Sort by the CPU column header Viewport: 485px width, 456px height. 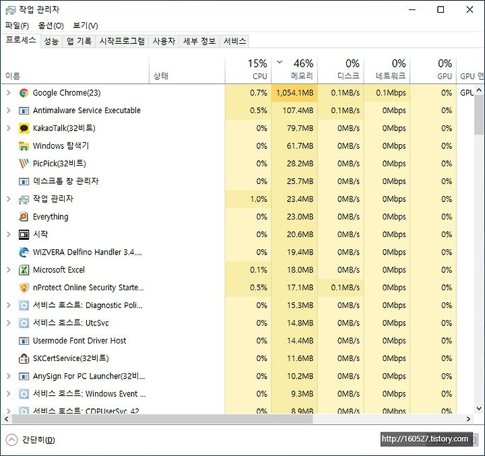coord(248,70)
